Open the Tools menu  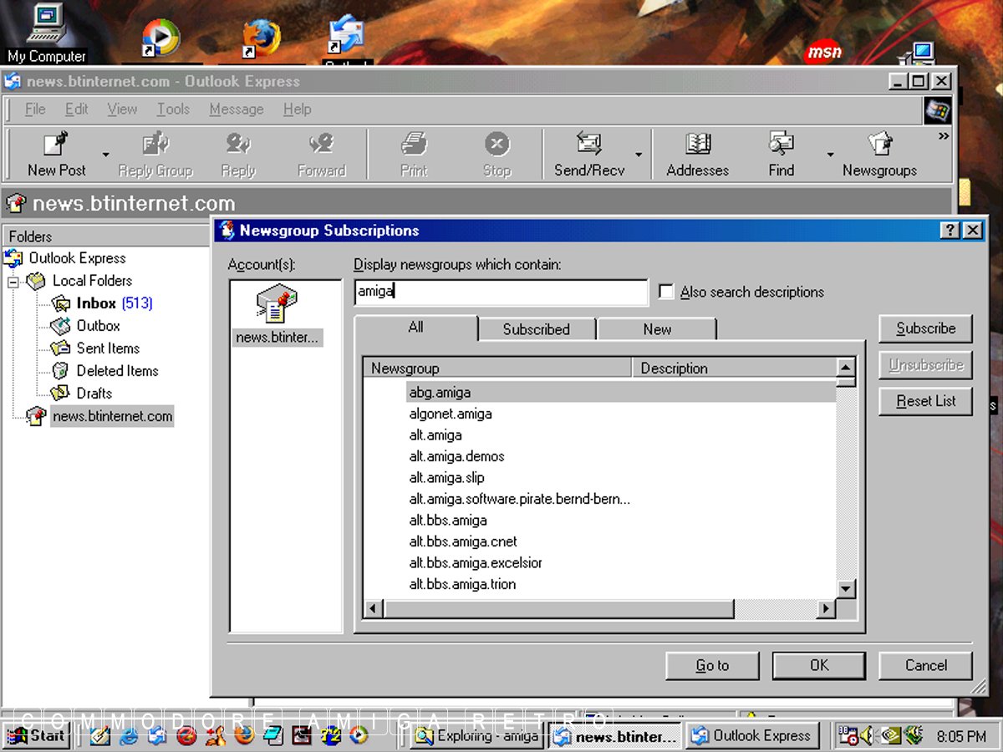point(173,109)
